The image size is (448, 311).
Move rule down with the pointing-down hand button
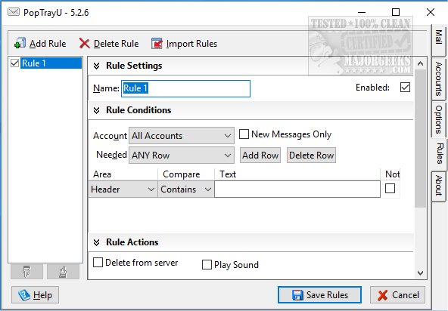pyautogui.click(x=26, y=272)
